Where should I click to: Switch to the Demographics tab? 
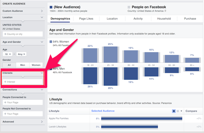pyautogui.click(x=60, y=19)
